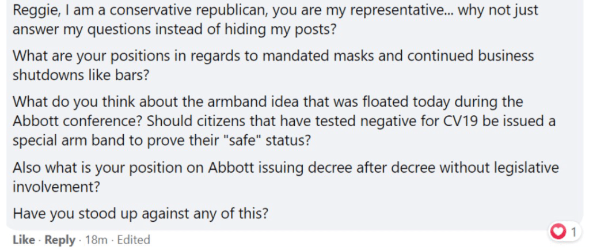Click the mandated masks question paragraph
589x250 pixels.
[x=273, y=65]
